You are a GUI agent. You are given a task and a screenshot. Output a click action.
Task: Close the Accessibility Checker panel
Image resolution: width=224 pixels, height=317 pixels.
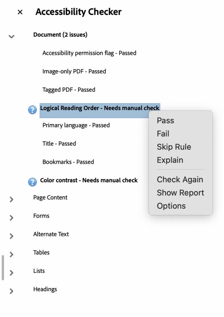(20, 12)
